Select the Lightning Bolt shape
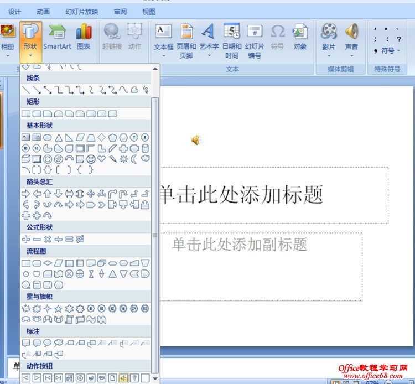415x384 pixels. 113,159
